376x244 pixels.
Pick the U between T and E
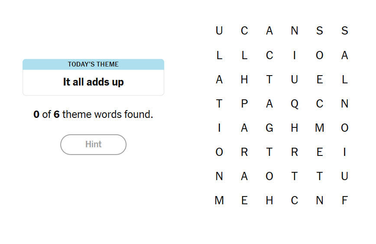(x=295, y=79)
